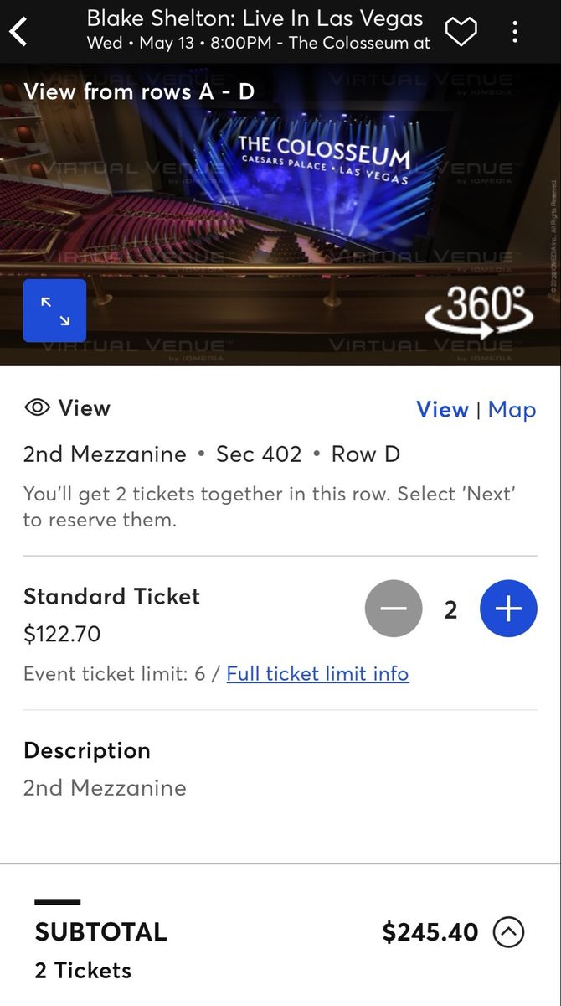
Task: Expand the subtotal details chevron
Action: (x=509, y=931)
